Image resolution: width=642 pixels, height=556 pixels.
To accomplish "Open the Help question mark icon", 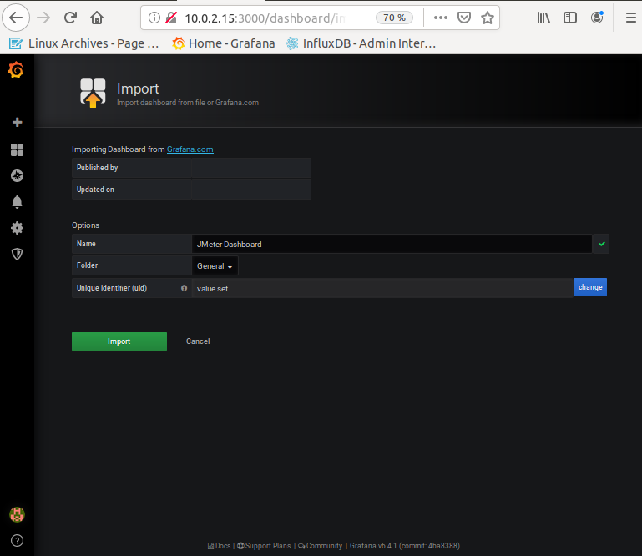I will (x=18, y=540).
